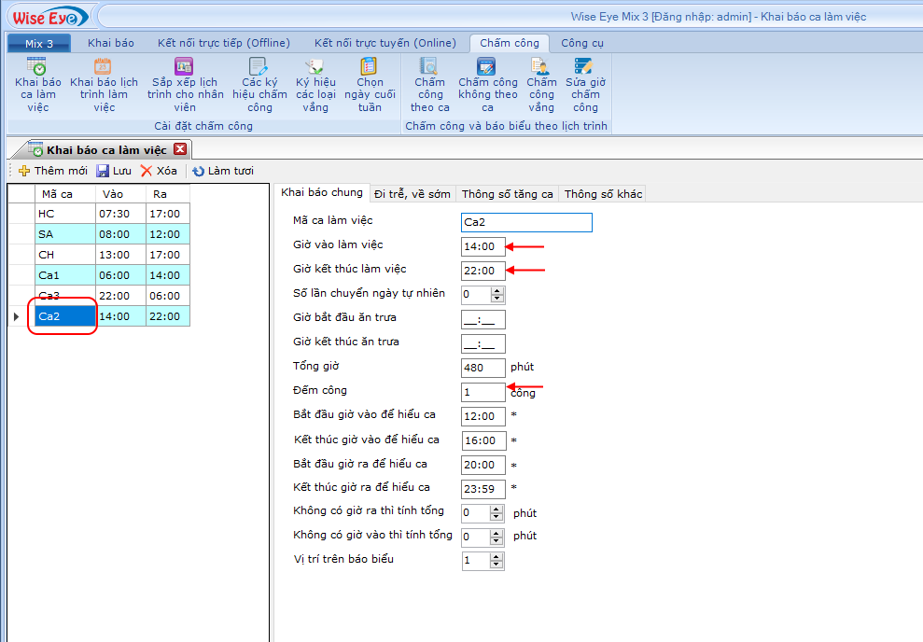Image resolution: width=923 pixels, height=642 pixels.
Task: Open the Thông số tăng ca tab
Action: 507,194
